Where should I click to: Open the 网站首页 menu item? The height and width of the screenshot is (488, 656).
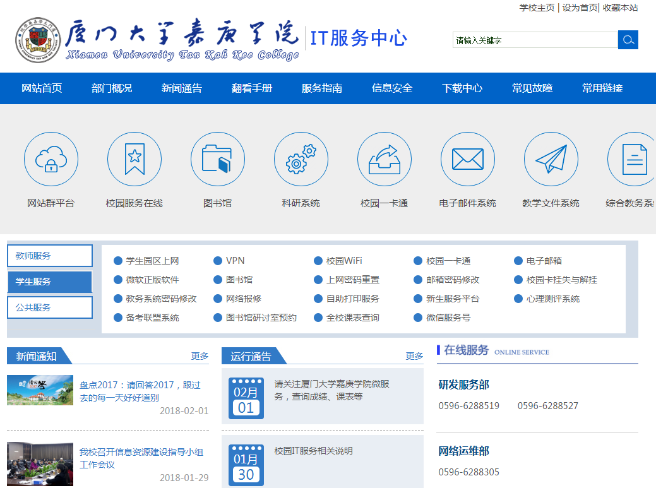click(42, 88)
